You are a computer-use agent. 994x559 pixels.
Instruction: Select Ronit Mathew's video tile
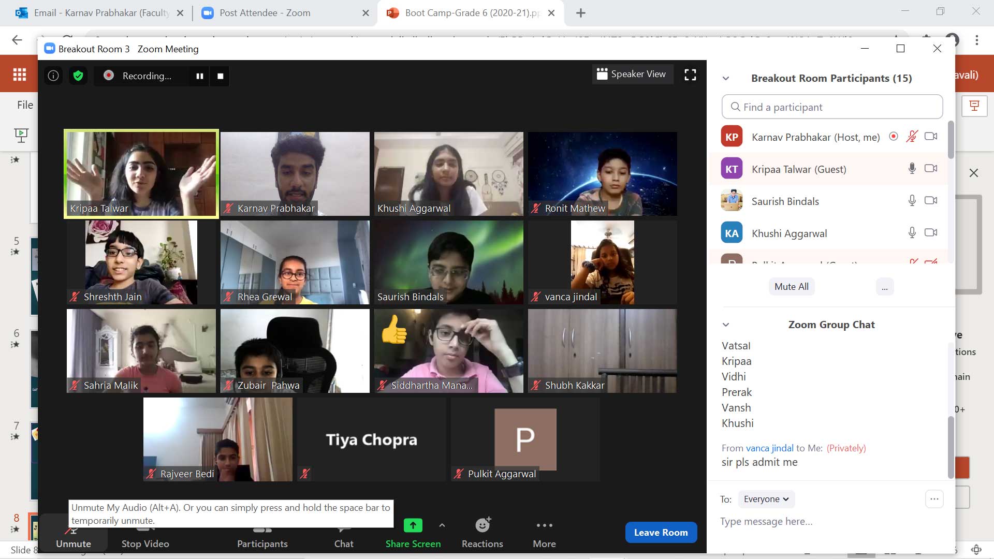(603, 174)
